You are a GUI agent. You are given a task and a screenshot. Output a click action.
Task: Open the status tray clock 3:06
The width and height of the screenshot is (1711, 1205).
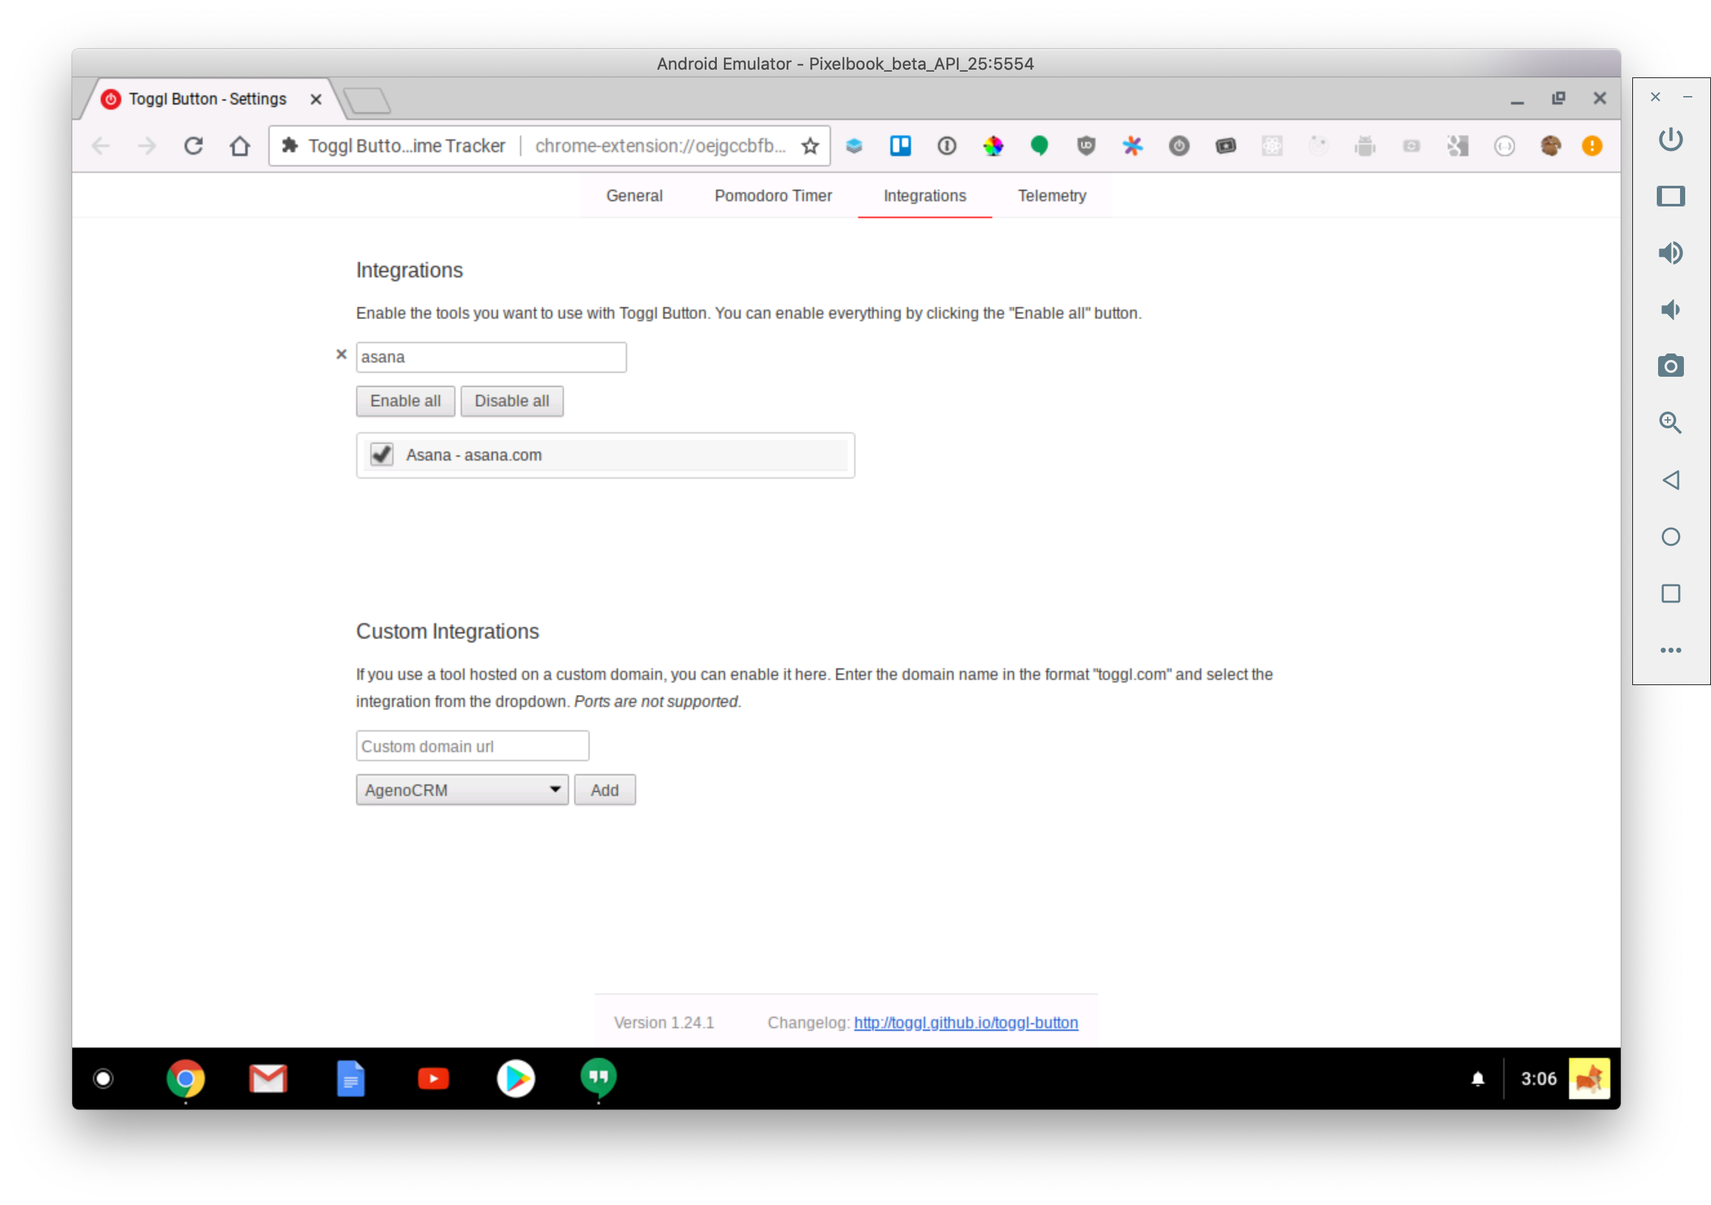click(1539, 1079)
